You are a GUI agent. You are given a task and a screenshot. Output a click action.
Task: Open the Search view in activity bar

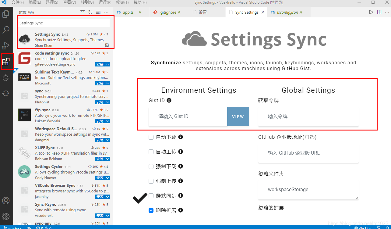coord(6,30)
